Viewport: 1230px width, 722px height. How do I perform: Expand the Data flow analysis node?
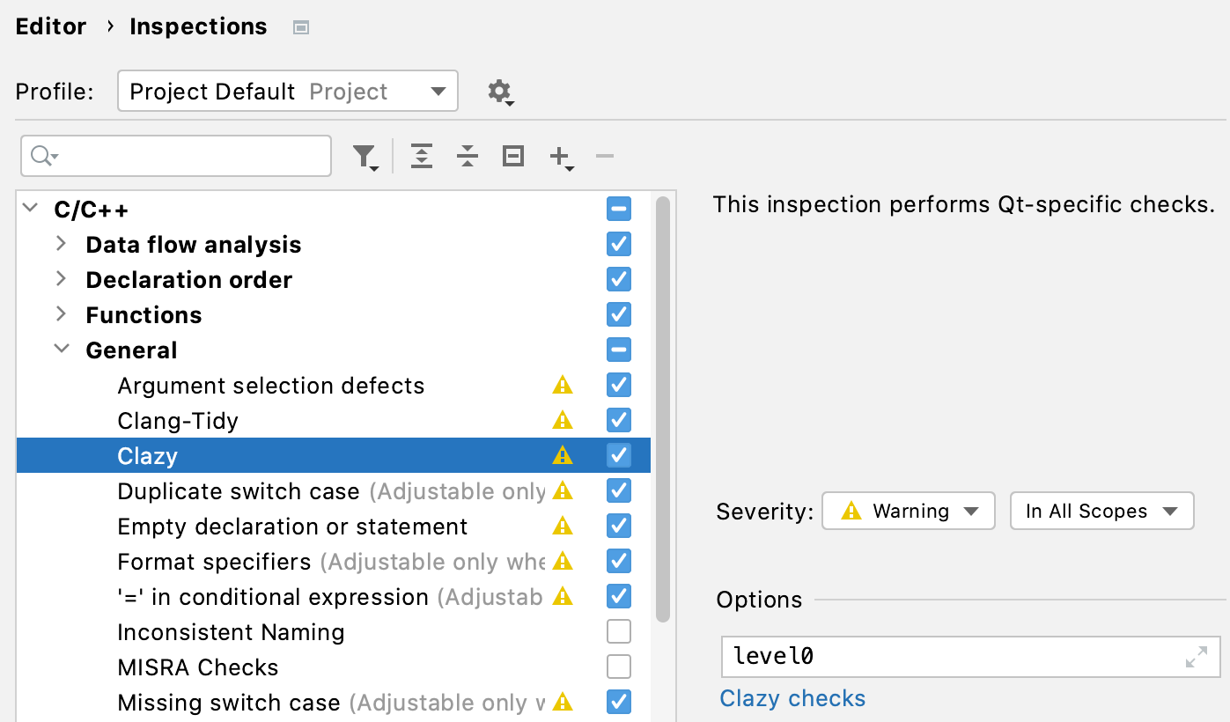[61, 244]
